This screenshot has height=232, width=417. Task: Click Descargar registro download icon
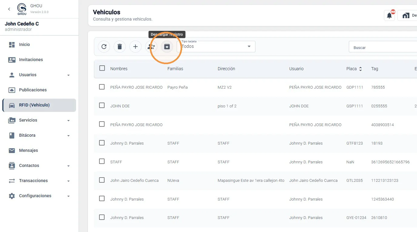click(x=167, y=47)
